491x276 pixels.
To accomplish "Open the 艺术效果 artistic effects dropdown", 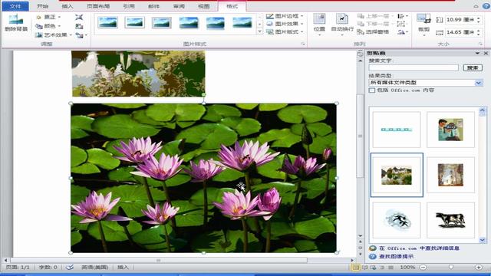I will point(54,35).
